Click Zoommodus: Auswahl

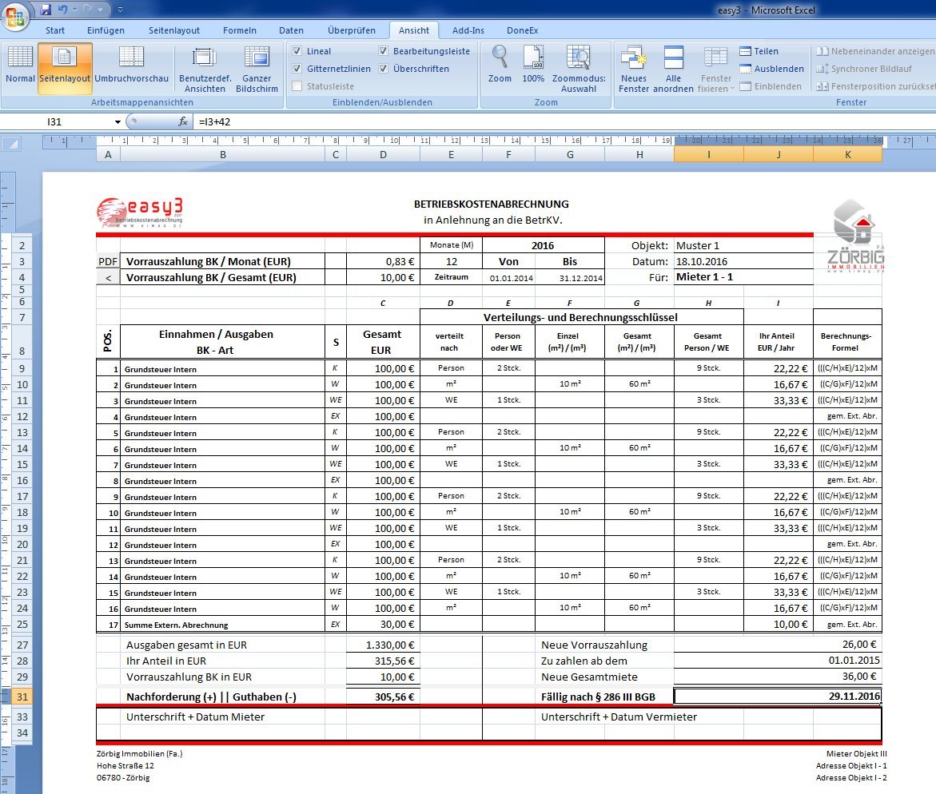(579, 69)
